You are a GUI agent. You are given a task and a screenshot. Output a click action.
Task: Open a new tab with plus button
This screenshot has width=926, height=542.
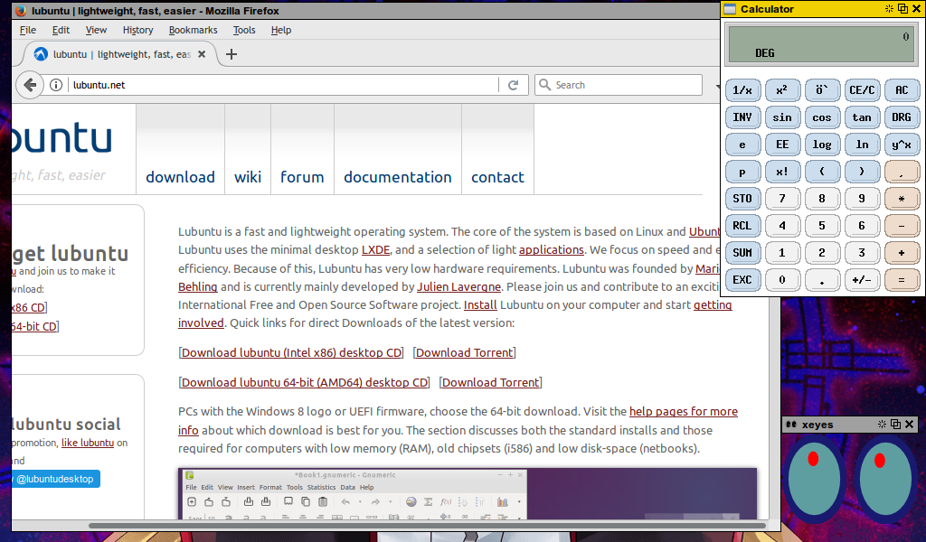[x=231, y=54]
